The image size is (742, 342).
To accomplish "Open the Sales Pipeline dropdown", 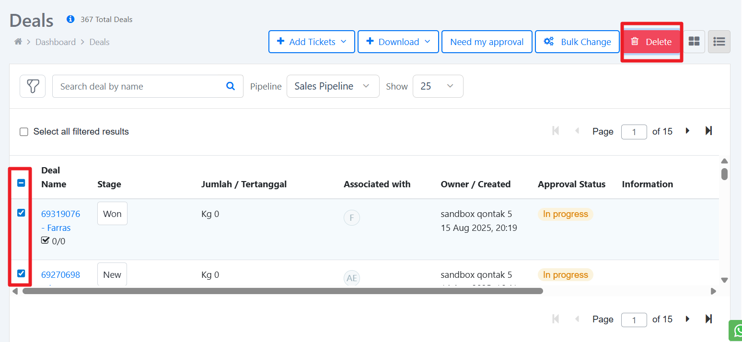I will tap(333, 86).
